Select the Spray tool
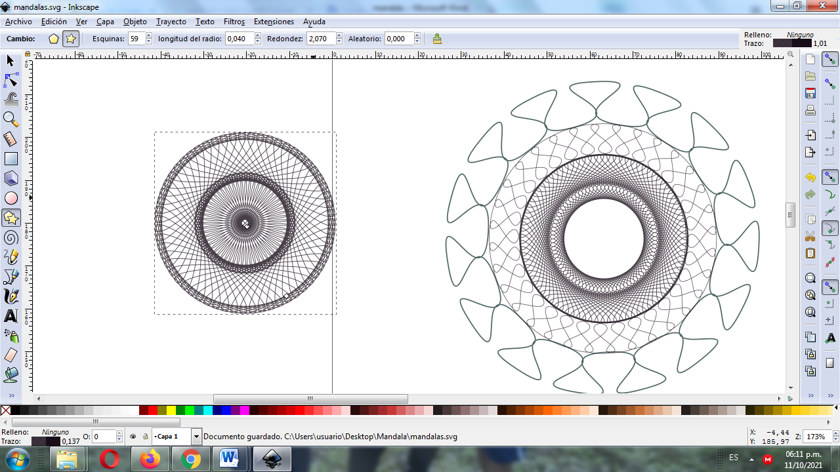 pyautogui.click(x=10, y=336)
